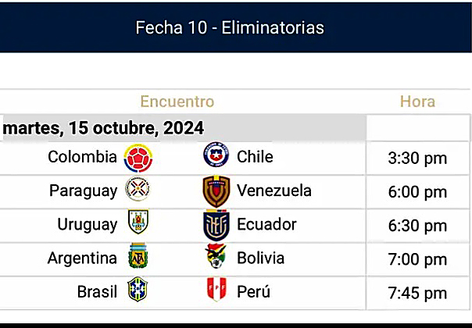This screenshot has width=472, height=328.
Task: Click the Colombia team name
Action: 82,157
